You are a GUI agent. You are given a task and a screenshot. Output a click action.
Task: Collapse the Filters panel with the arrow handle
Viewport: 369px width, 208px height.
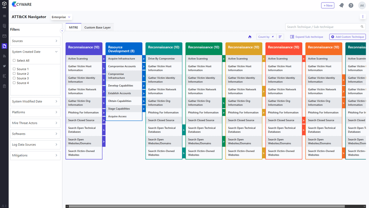point(62,31)
